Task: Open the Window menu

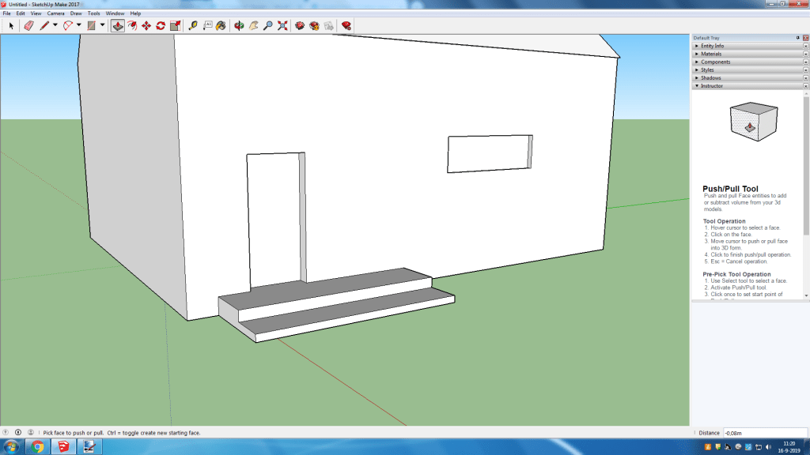Action: coord(115,13)
